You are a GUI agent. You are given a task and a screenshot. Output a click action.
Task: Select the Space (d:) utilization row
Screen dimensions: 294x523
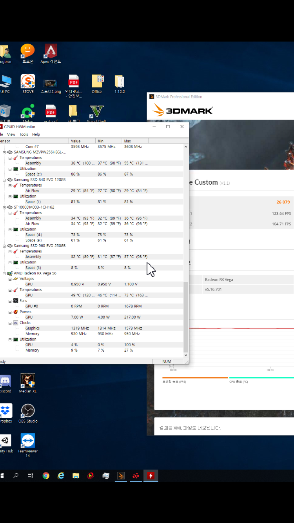[x=91, y=234]
